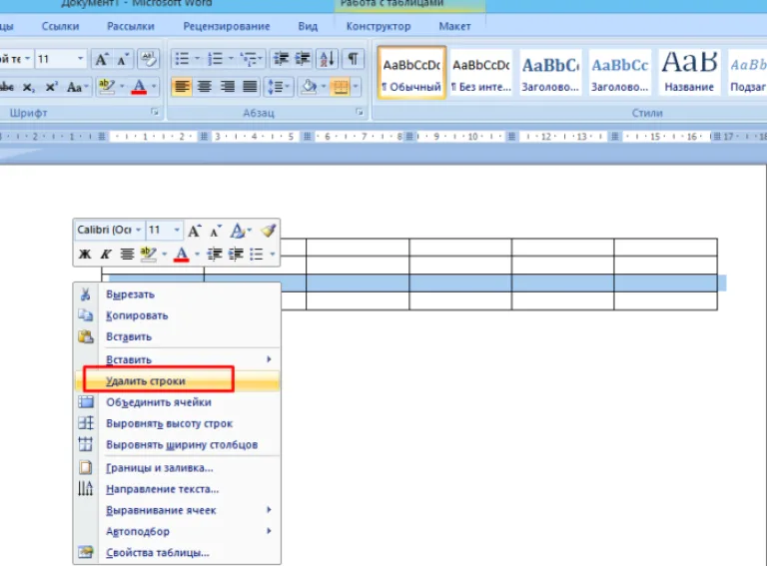
Task: Open the ribbon font size 11 box
Action: pos(61,59)
